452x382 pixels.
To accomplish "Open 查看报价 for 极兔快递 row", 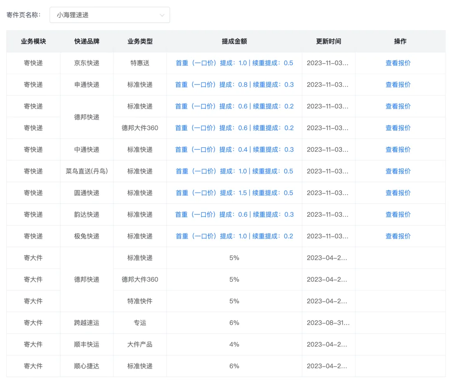I will pos(398,236).
